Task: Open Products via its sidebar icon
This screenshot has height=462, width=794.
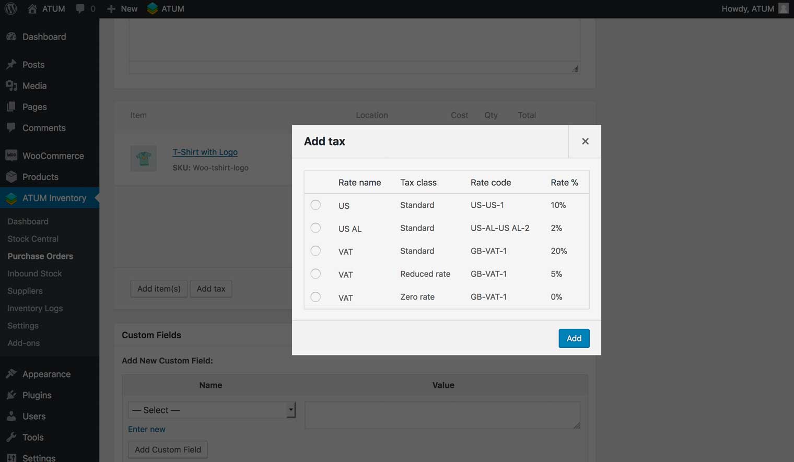Action: coord(11,177)
